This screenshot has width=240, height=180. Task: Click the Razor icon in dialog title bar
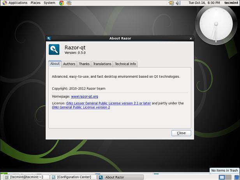coord(49,38)
